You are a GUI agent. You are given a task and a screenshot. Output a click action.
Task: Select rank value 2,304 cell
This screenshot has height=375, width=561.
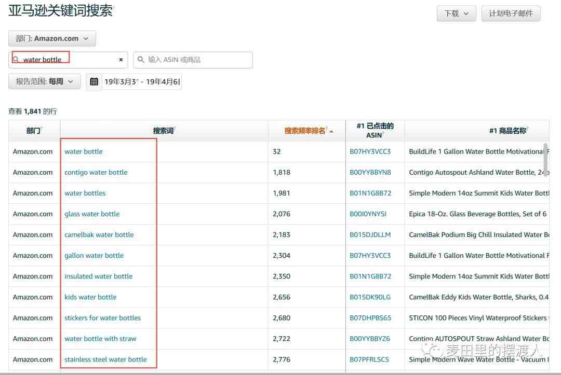tap(281, 255)
